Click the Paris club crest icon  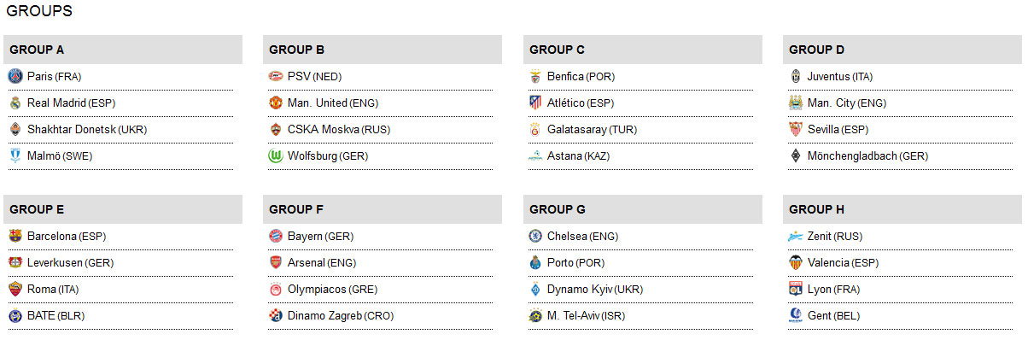click(15, 77)
